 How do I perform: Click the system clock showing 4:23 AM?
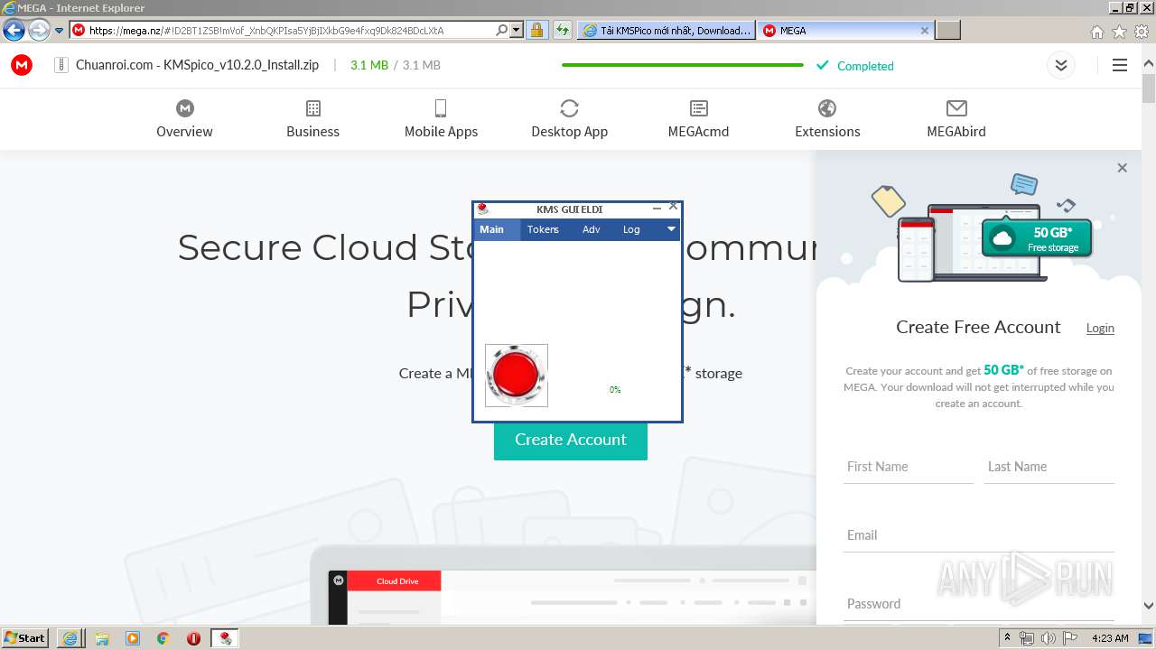point(1109,637)
